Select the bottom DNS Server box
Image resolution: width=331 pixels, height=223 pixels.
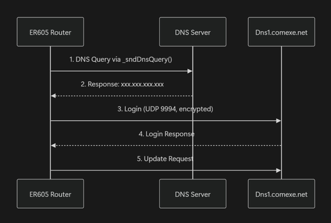(193, 194)
